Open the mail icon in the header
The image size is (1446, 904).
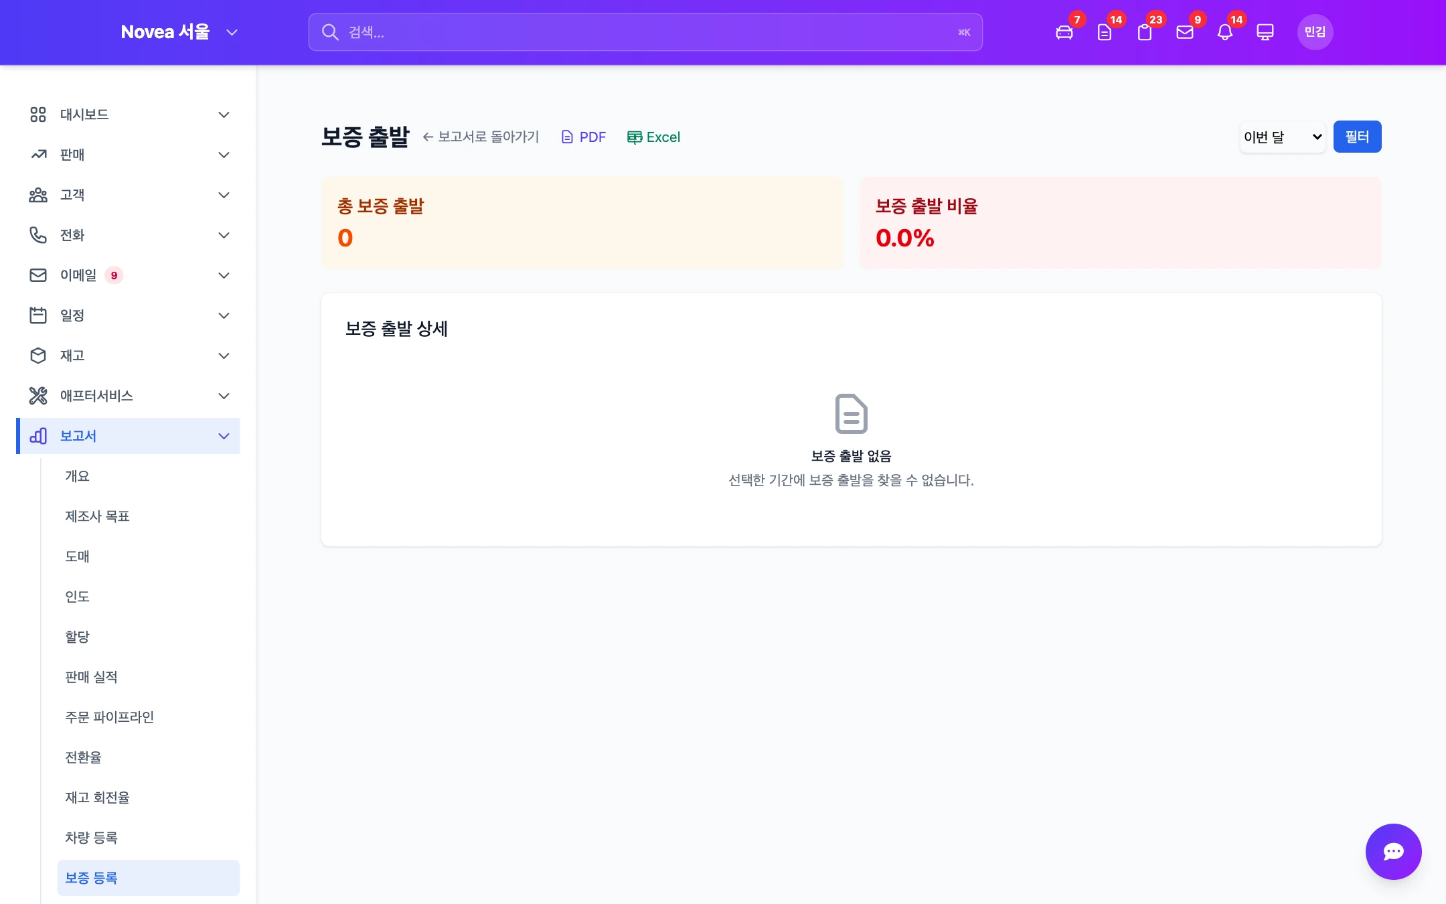(1184, 32)
